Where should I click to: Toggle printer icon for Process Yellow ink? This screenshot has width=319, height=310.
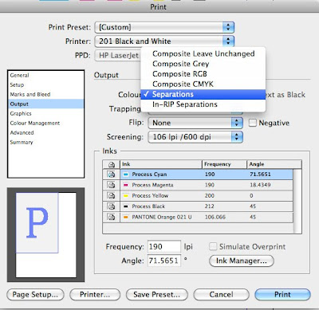(112, 195)
